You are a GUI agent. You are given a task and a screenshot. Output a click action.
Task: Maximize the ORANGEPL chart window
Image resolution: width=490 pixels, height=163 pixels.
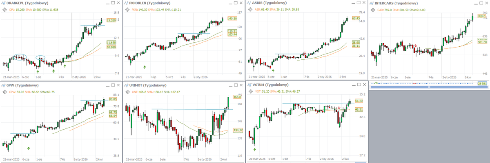pos(114,3)
